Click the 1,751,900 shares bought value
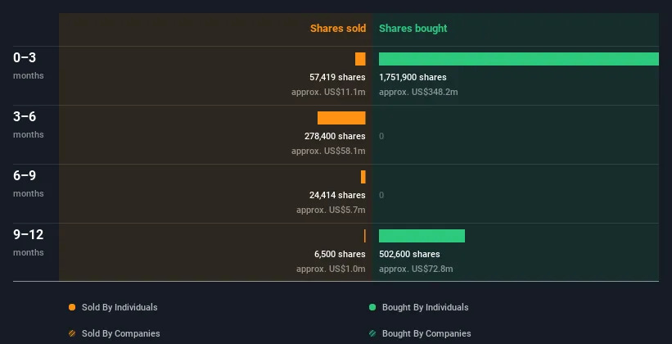The image size is (672, 344). 413,77
